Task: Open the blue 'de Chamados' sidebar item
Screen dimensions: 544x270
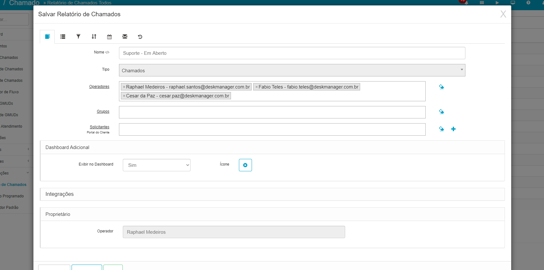Action: tap(13, 185)
